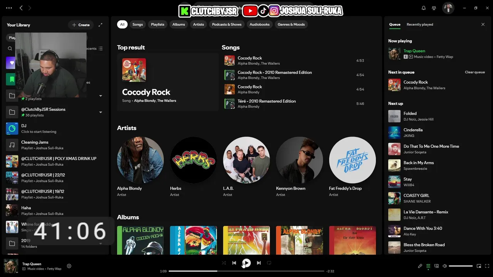
Task: Filter results by Albums
Action: (x=179, y=24)
